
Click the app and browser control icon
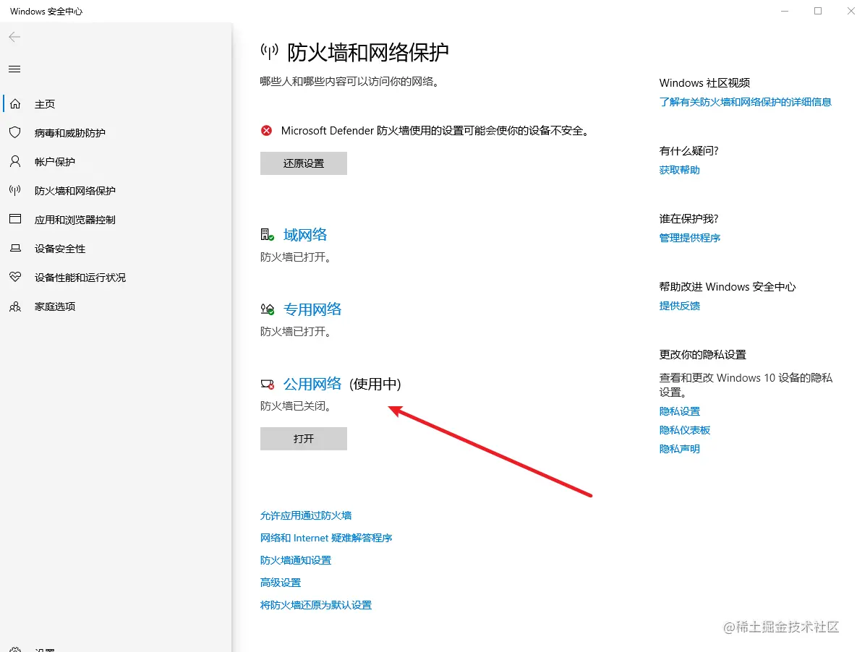(15, 219)
